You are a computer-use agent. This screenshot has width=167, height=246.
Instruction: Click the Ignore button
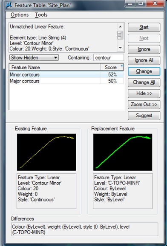(x=144, y=49)
